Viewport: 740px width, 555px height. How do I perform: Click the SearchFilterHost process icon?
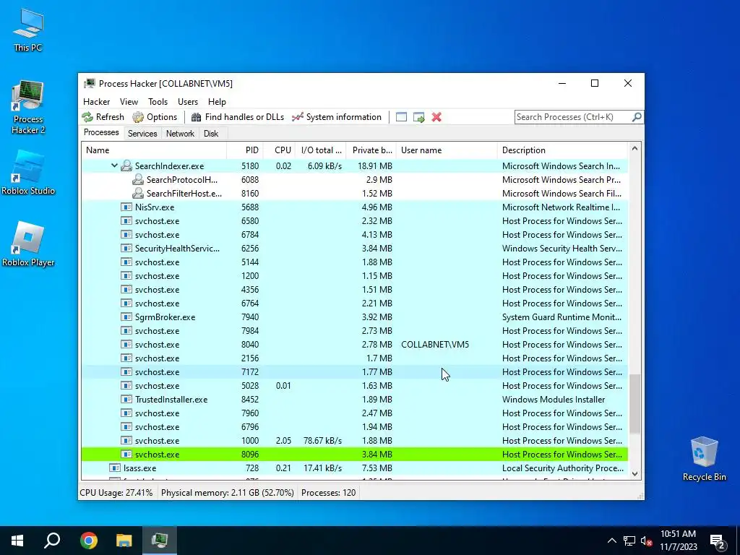tap(138, 193)
